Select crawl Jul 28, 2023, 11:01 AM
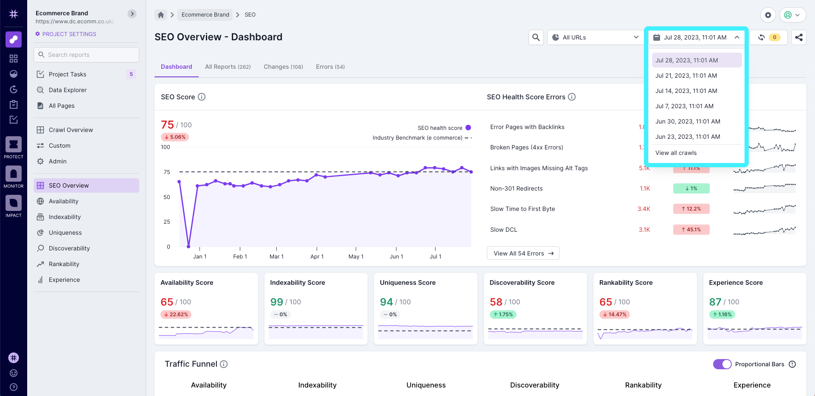The width and height of the screenshot is (815, 396). [697, 60]
